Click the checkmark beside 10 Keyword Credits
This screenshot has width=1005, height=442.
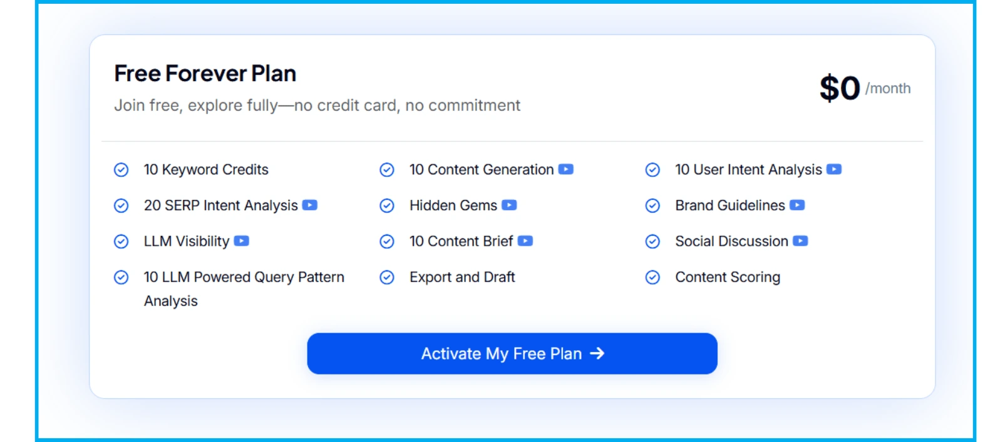coord(121,169)
